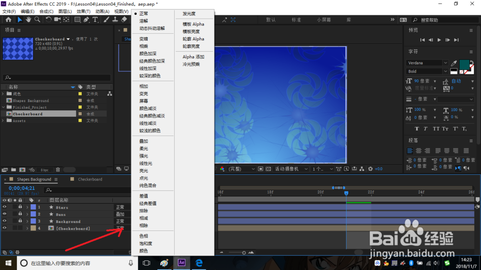Center-align paragraph text
The width and height of the screenshot is (481, 270).
[x=418, y=151]
